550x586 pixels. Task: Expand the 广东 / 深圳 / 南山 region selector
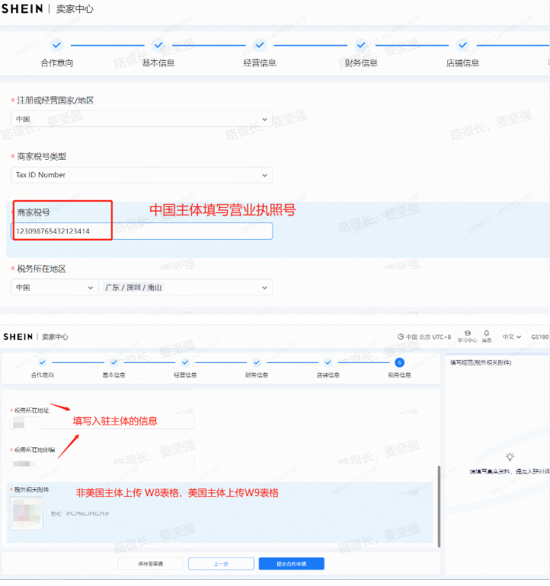[x=186, y=288]
